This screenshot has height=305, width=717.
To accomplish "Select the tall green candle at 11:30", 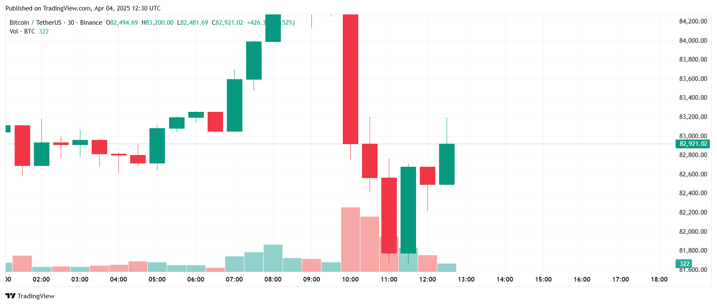I will (x=408, y=209).
